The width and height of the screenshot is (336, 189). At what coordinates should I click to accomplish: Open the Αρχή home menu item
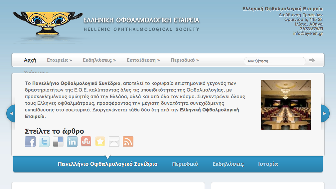[x=30, y=60]
